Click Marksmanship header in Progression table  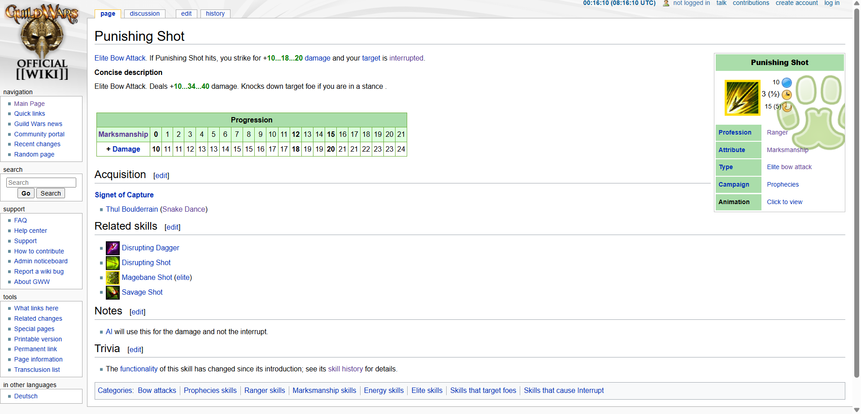(123, 134)
